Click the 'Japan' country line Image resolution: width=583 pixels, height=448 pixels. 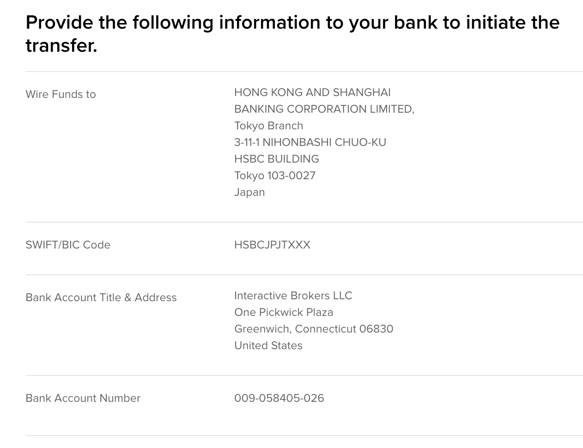249,192
